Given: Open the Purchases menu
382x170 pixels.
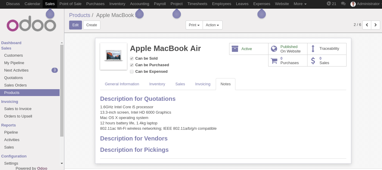Looking at the screenshot, I should point(95,4).
